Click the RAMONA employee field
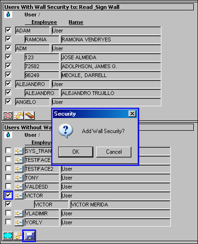This screenshot has height=244, width=198. tap(42, 39)
